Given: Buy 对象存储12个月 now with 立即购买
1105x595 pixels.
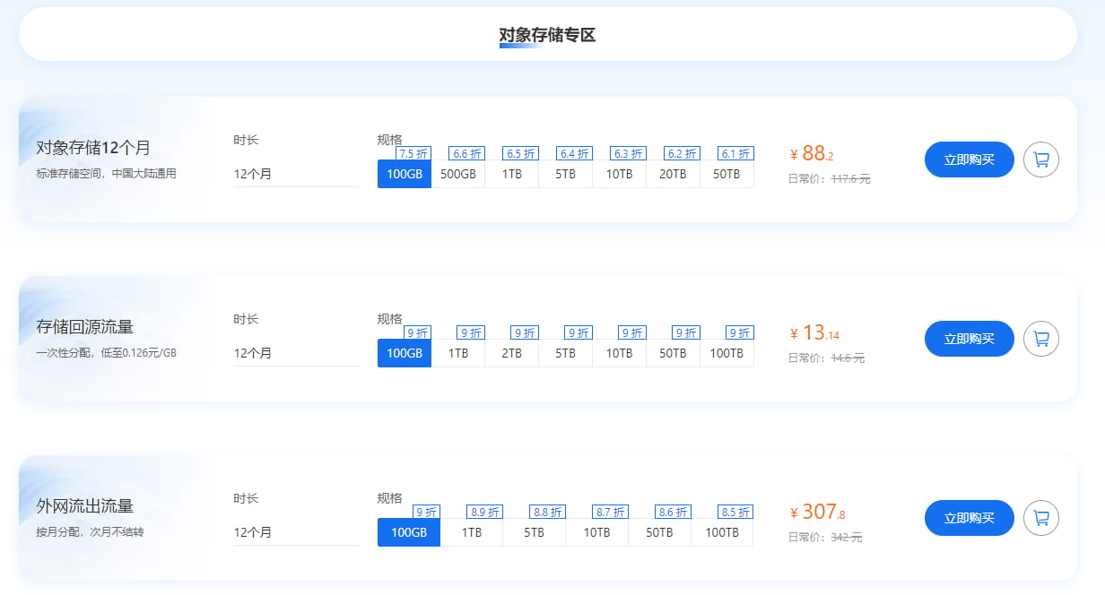Looking at the screenshot, I should 970,160.
